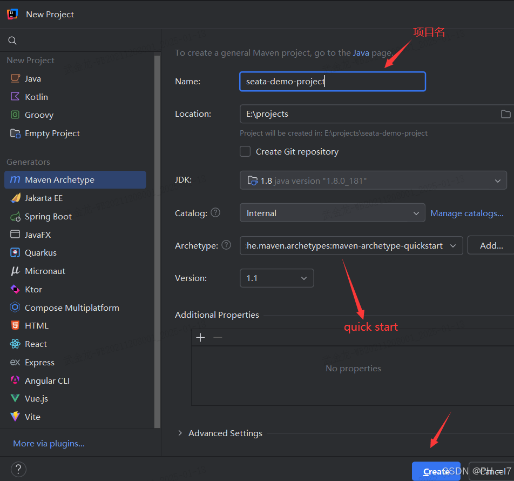
Task: Click the Vite lightning icon
Action: pyautogui.click(x=15, y=417)
